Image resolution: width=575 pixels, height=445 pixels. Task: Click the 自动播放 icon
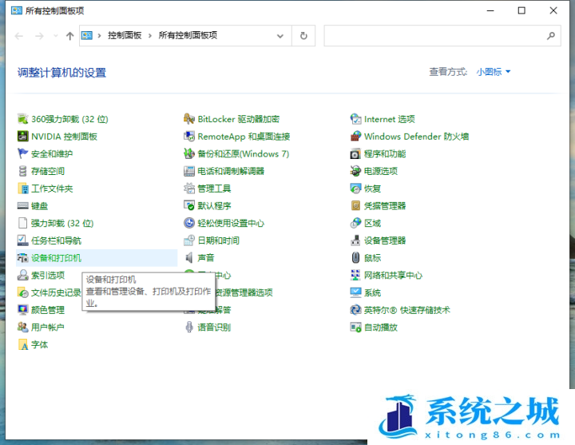[355, 327]
